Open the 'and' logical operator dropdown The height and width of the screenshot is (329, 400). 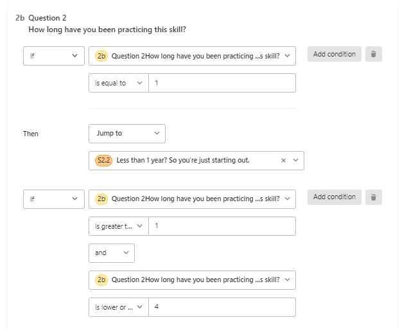(x=112, y=253)
